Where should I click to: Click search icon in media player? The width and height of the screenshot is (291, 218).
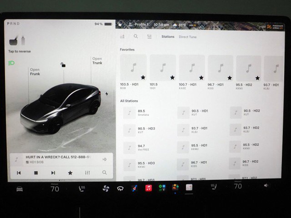click(x=105, y=173)
